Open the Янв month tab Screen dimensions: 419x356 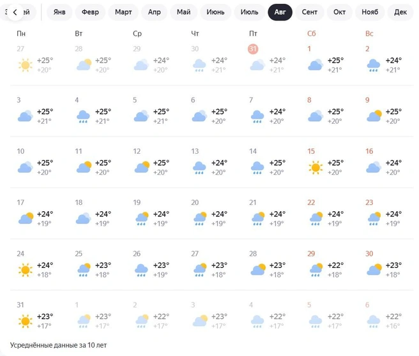[x=59, y=12]
